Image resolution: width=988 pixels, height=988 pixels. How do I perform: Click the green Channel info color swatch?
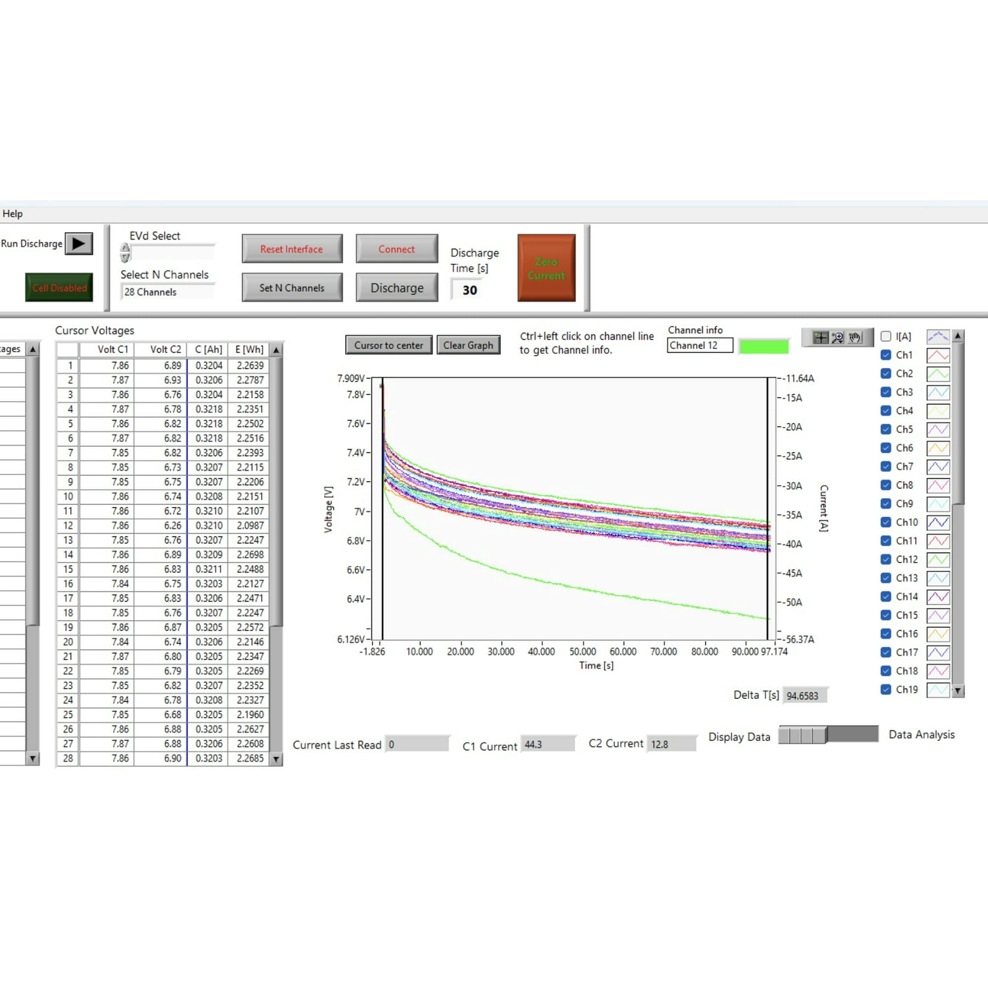point(764,346)
